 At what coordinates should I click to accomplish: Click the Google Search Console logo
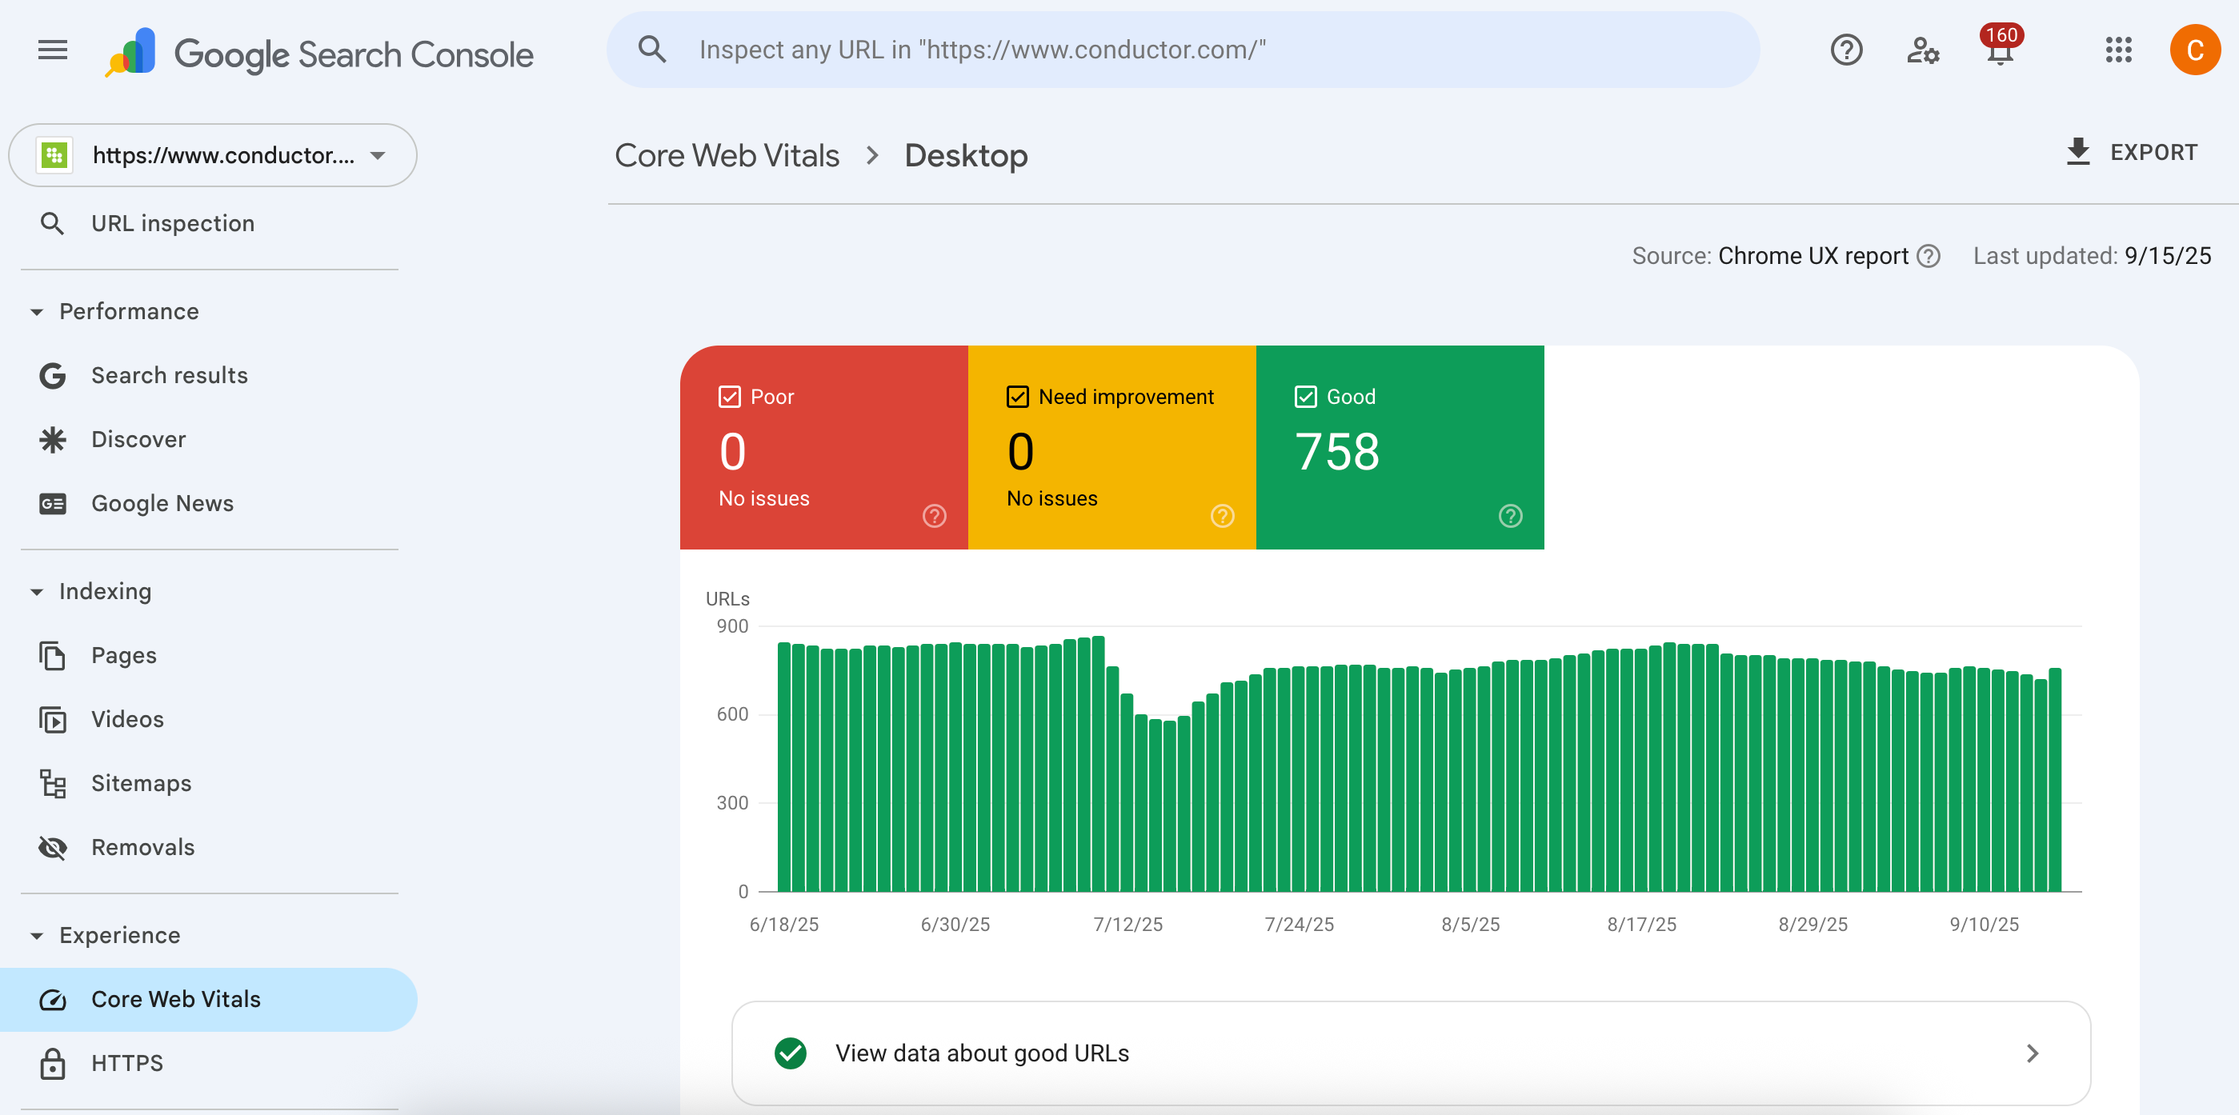point(319,53)
